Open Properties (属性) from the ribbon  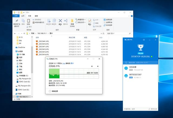(90, 21)
